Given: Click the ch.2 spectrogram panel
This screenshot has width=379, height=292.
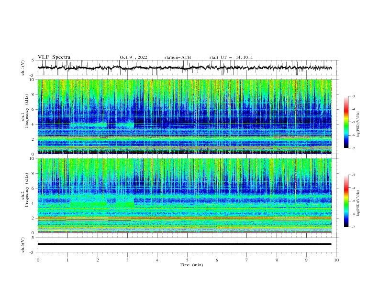Looking at the screenshot, I should (x=185, y=196).
